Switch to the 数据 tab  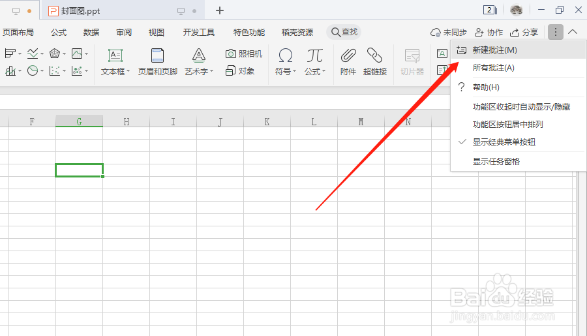tap(91, 33)
